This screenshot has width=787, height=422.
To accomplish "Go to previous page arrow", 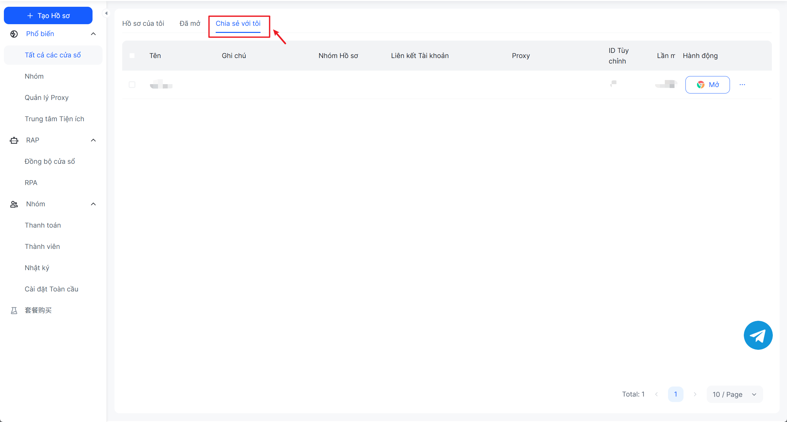I will click(656, 394).
